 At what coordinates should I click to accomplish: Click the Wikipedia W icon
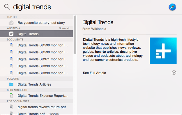(11, 34)
